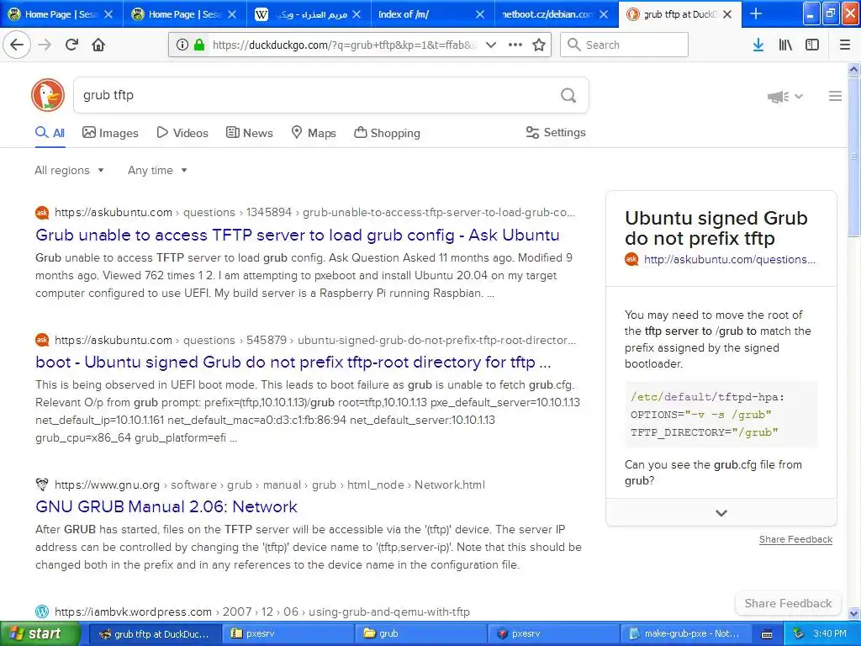Image resolution: width=861 pixels, height=646 pixels.
Task: Open the Downloads arrow icon
Action: (758, 45)
